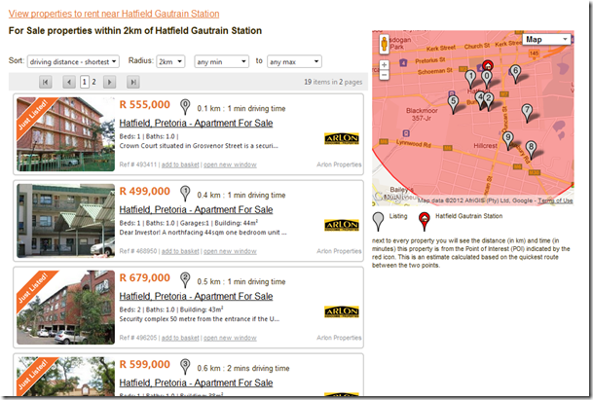Select map pin number 7
Screen dimensions: 593x400
[527, 113]
